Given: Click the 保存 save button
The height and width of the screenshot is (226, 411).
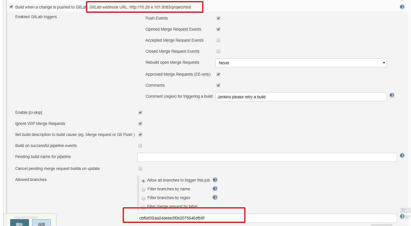Looking at the screenshot, I should [20, 223].
